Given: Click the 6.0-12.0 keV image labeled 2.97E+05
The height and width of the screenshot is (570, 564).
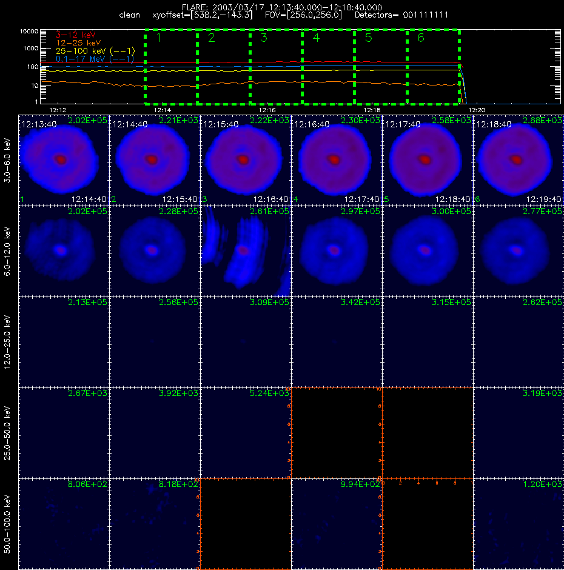Looking at the screenshot, I should click(337, 251).
